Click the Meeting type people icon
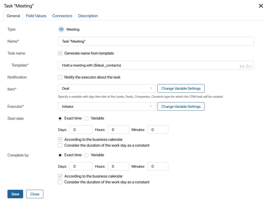This screenshot has height=202, width=266. point(61,29)
